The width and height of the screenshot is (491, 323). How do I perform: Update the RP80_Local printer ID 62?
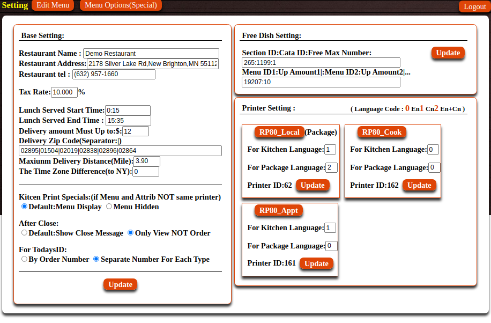(313, 185)
